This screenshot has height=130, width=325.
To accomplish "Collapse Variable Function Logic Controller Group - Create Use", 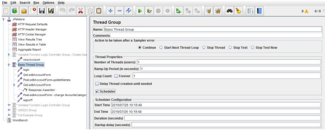I will coord(9,55).
